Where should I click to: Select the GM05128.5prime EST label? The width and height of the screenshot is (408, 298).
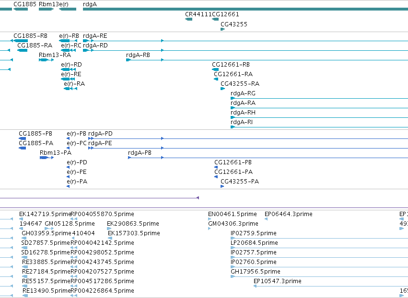(70, 224)
